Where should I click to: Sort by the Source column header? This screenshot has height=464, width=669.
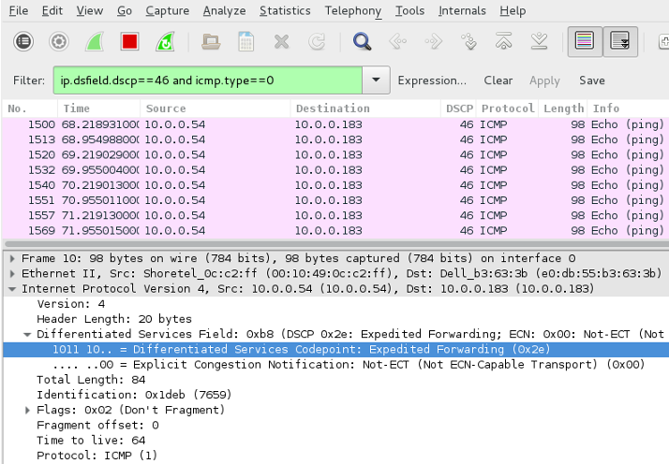216,109
